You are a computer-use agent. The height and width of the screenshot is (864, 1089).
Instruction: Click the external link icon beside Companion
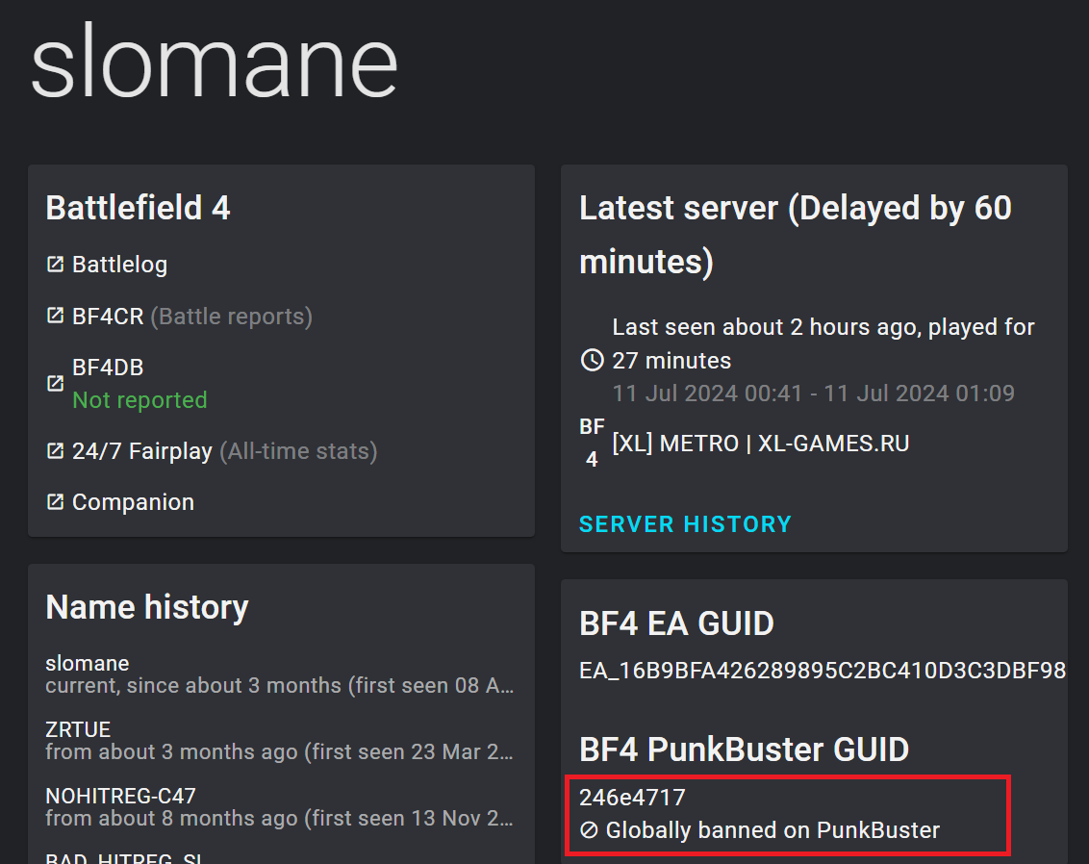(55, 502)
